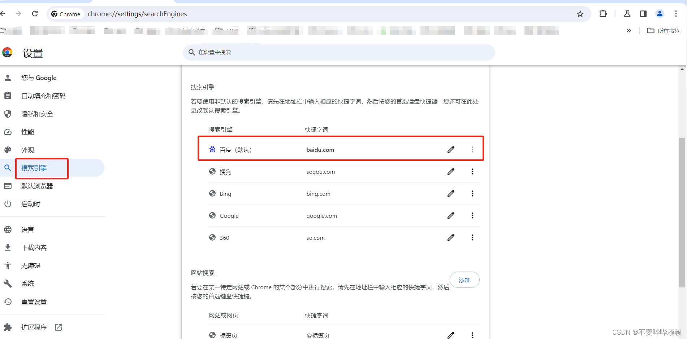Click the so.com shortcut text
Screen dimensions: 687x339
point(315,238)
